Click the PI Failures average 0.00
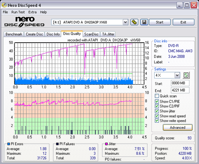 tap(92, 149)
